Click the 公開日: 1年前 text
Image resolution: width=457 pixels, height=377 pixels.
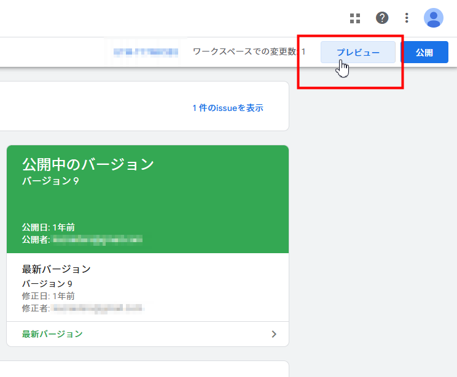coord(49,227)
